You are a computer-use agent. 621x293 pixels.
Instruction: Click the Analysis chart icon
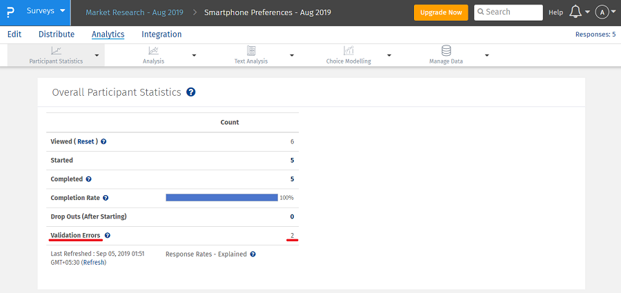click(153, 50)
